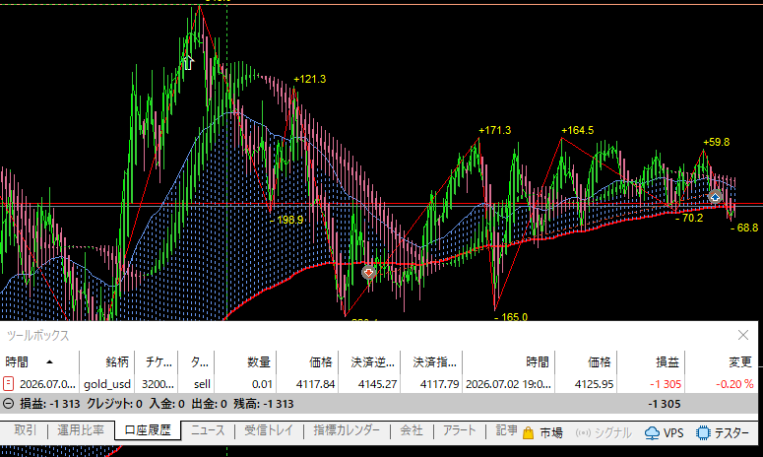Open the 取引 tab
This screenshot has height=457, width=763.
[x=26, y=430]
